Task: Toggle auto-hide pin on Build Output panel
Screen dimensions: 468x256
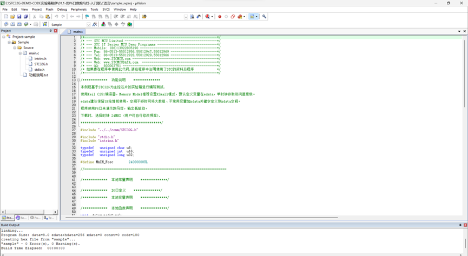Action: pos(460,225)
